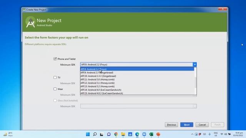Click the Android Studio logo in header
Viewport: 246px width, 138px height.
pyautogui.click(x=30, y=22)
